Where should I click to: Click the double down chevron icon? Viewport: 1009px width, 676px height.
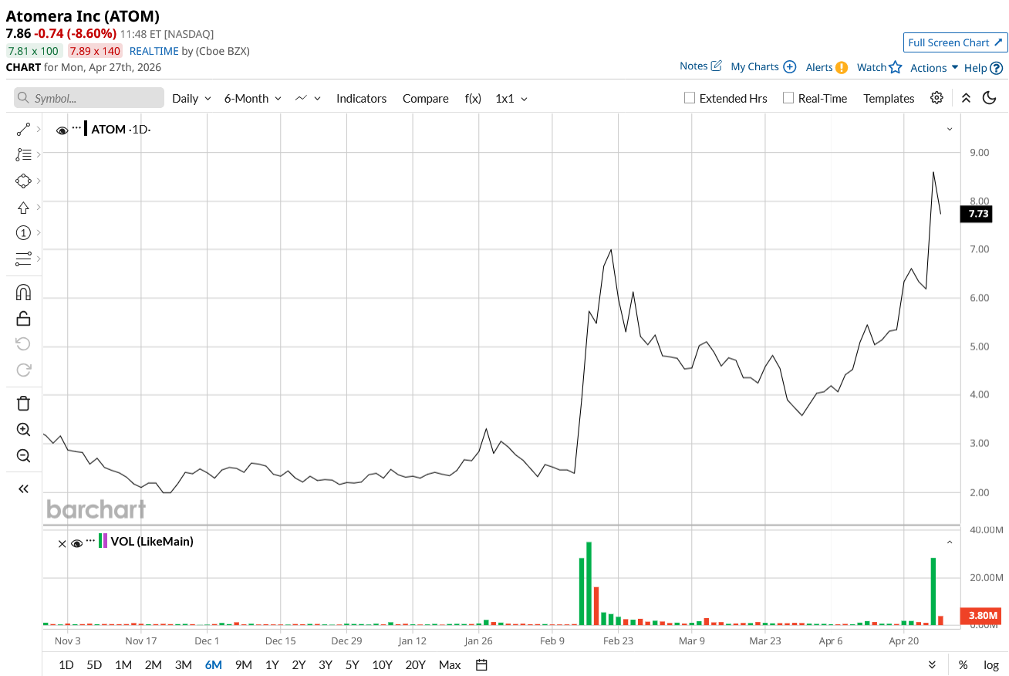point(932,664)
